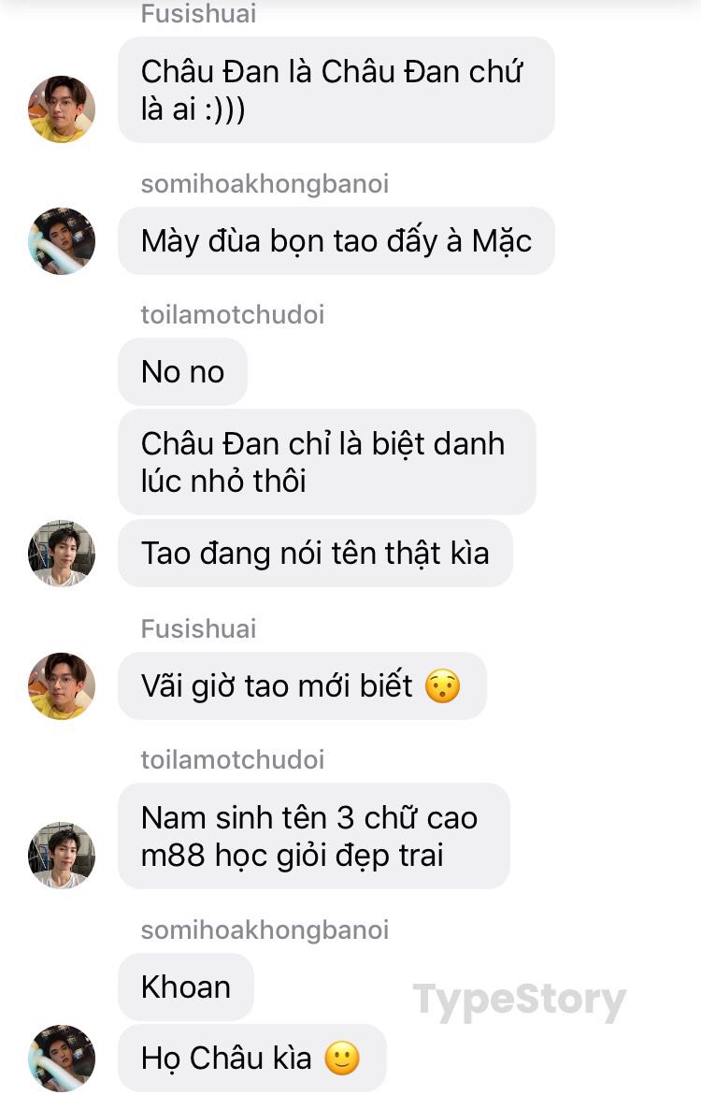701x1095 pixels.
Task: Select the 'Nam sinh tên 3 chữ cao m88' message
Action: tap(313, 836)
